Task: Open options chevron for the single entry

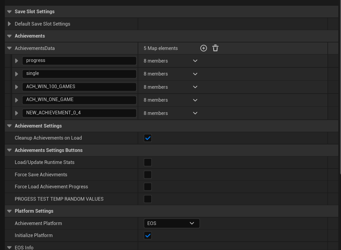Action: [195, 74]
